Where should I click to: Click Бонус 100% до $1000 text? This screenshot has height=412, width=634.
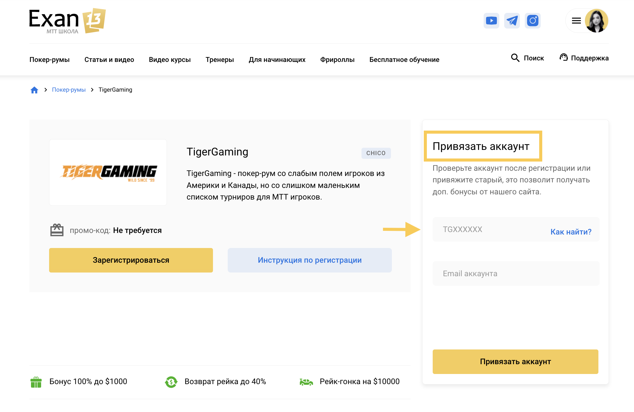pyautogui.click(x=88, y=381)
